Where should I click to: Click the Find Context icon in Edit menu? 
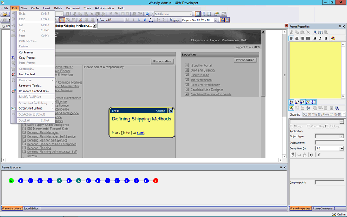14,74
